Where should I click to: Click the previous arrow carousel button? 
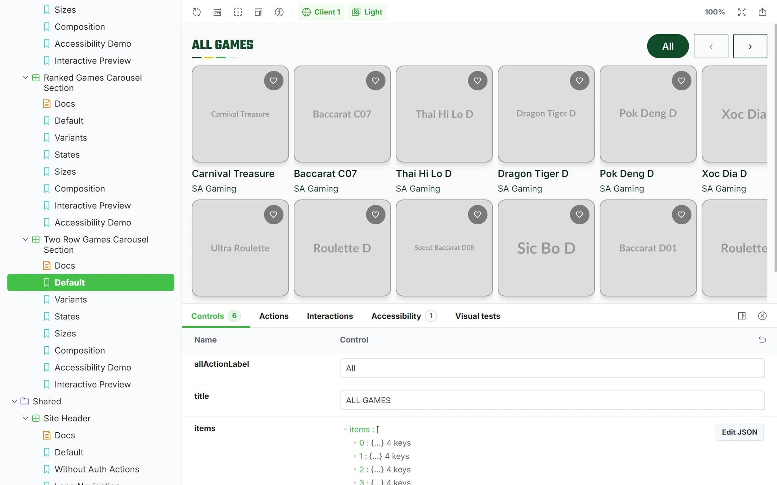[x=711, y=46]
